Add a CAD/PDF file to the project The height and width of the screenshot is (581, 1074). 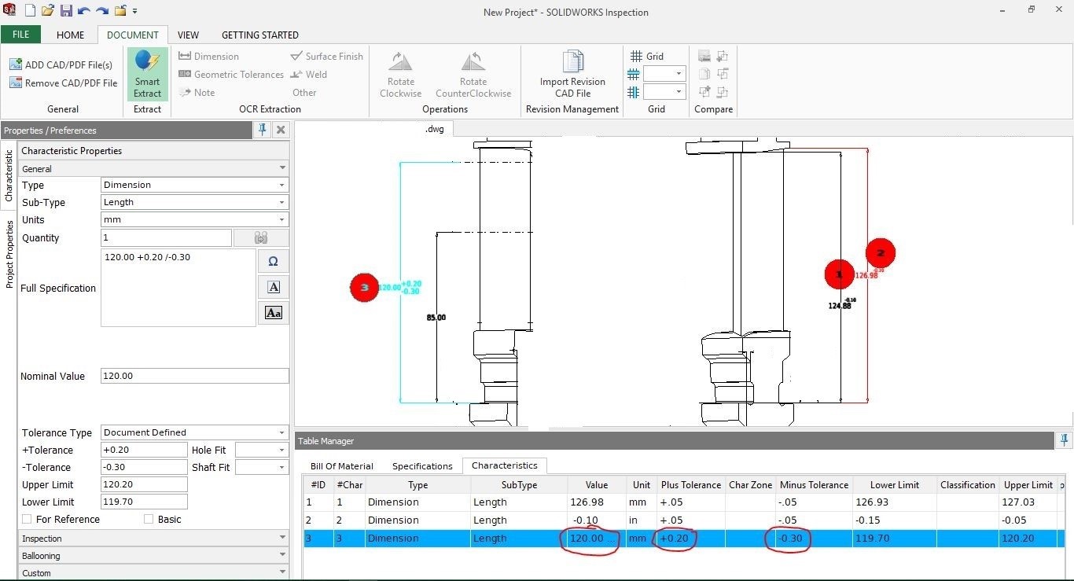[x=61, y=64]
